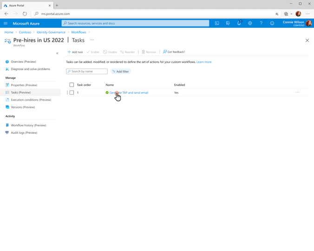
Task: Close the Azure Portal browser tab
Action: 49,6
